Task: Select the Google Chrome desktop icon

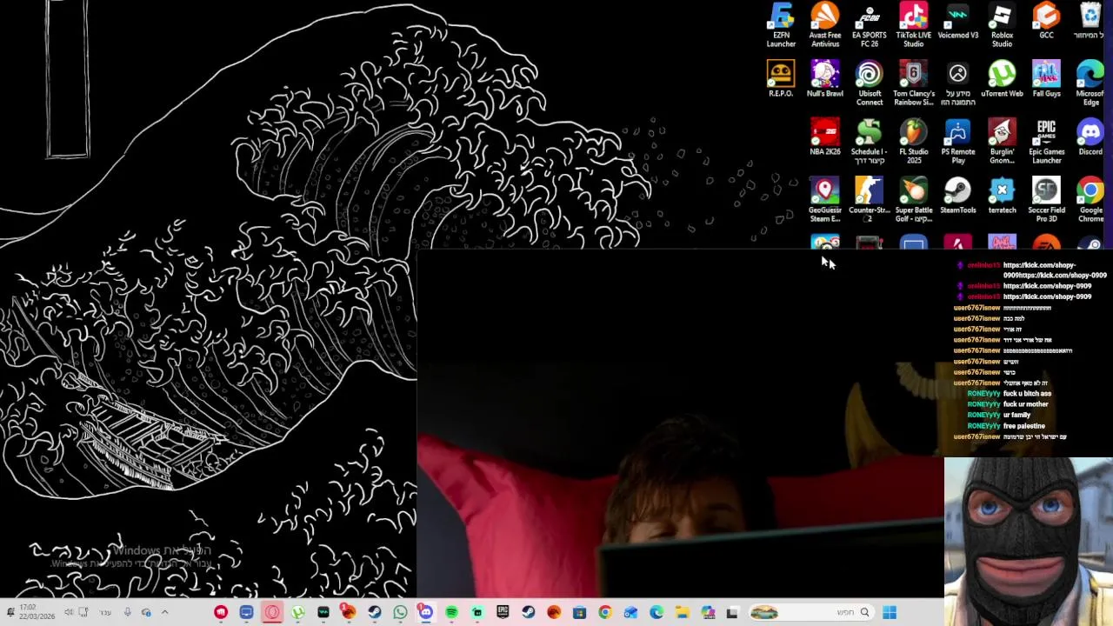Action: coord(1090,200)
